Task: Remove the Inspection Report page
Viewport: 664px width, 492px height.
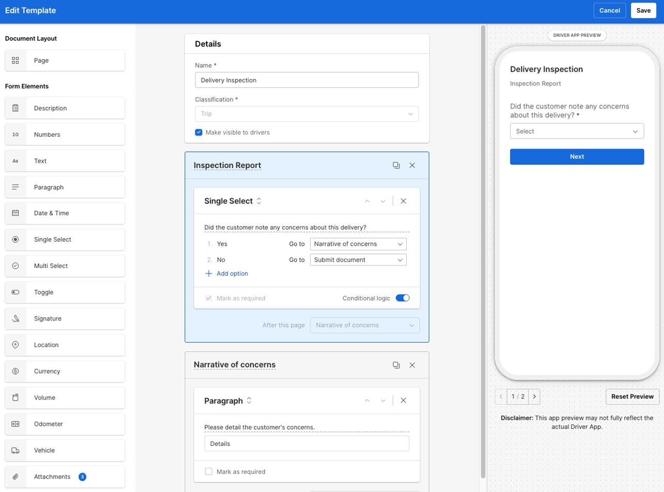Action: 412,165
